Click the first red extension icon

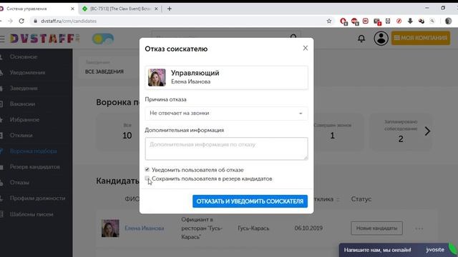pos(343,21)
